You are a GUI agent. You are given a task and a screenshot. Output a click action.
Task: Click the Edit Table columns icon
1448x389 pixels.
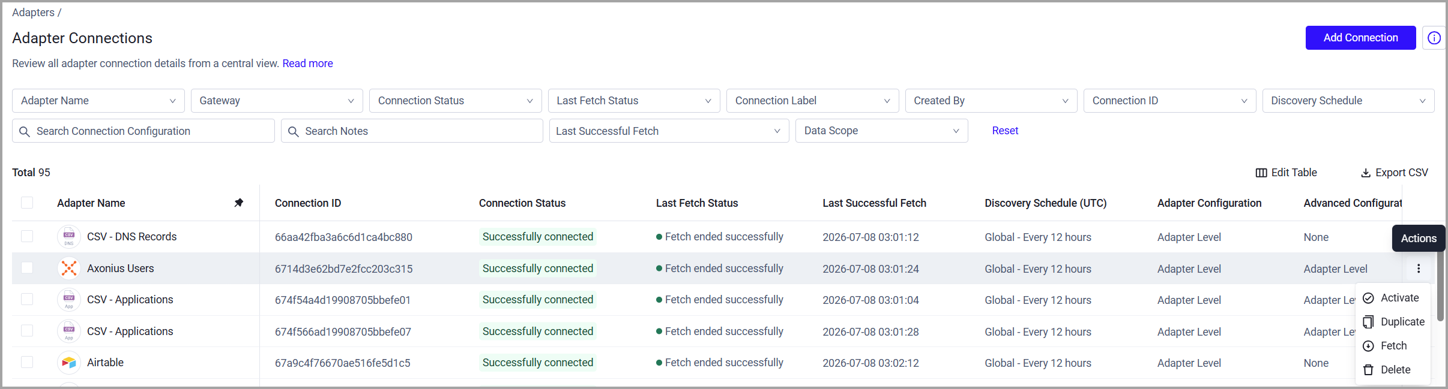click(x=1261, y=173)
